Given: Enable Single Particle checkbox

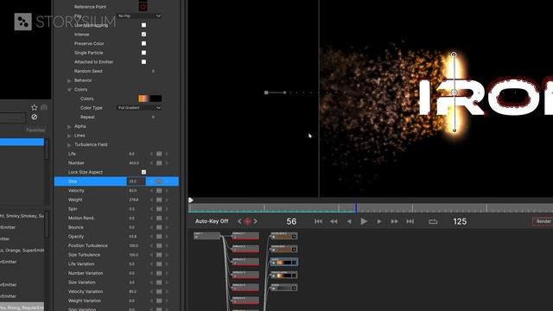Looking at the screenshot, I should (x=143, y=53).
